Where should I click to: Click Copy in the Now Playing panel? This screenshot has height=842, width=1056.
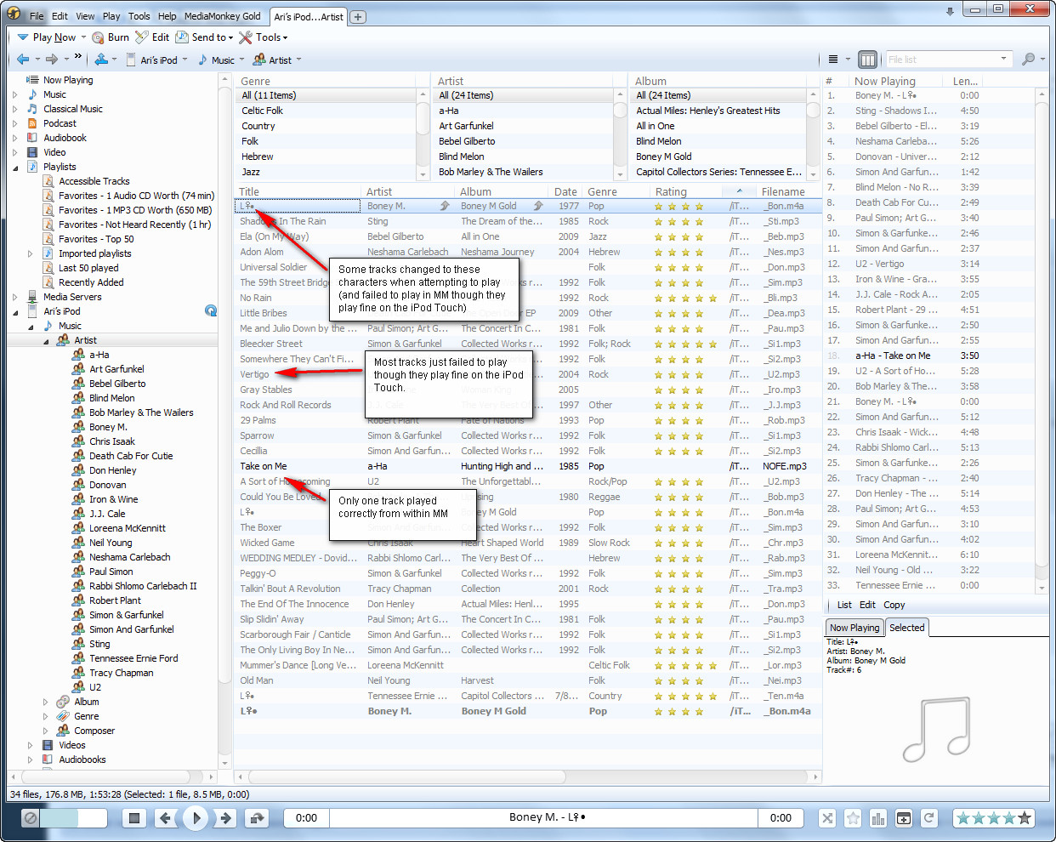pos(894,605)
